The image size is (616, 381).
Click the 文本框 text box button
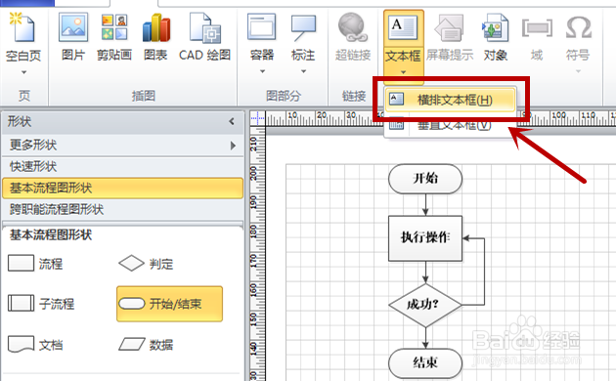(404, 36)
